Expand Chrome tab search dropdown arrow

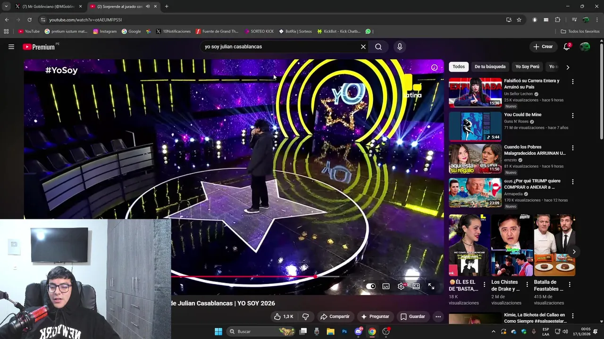6,7
